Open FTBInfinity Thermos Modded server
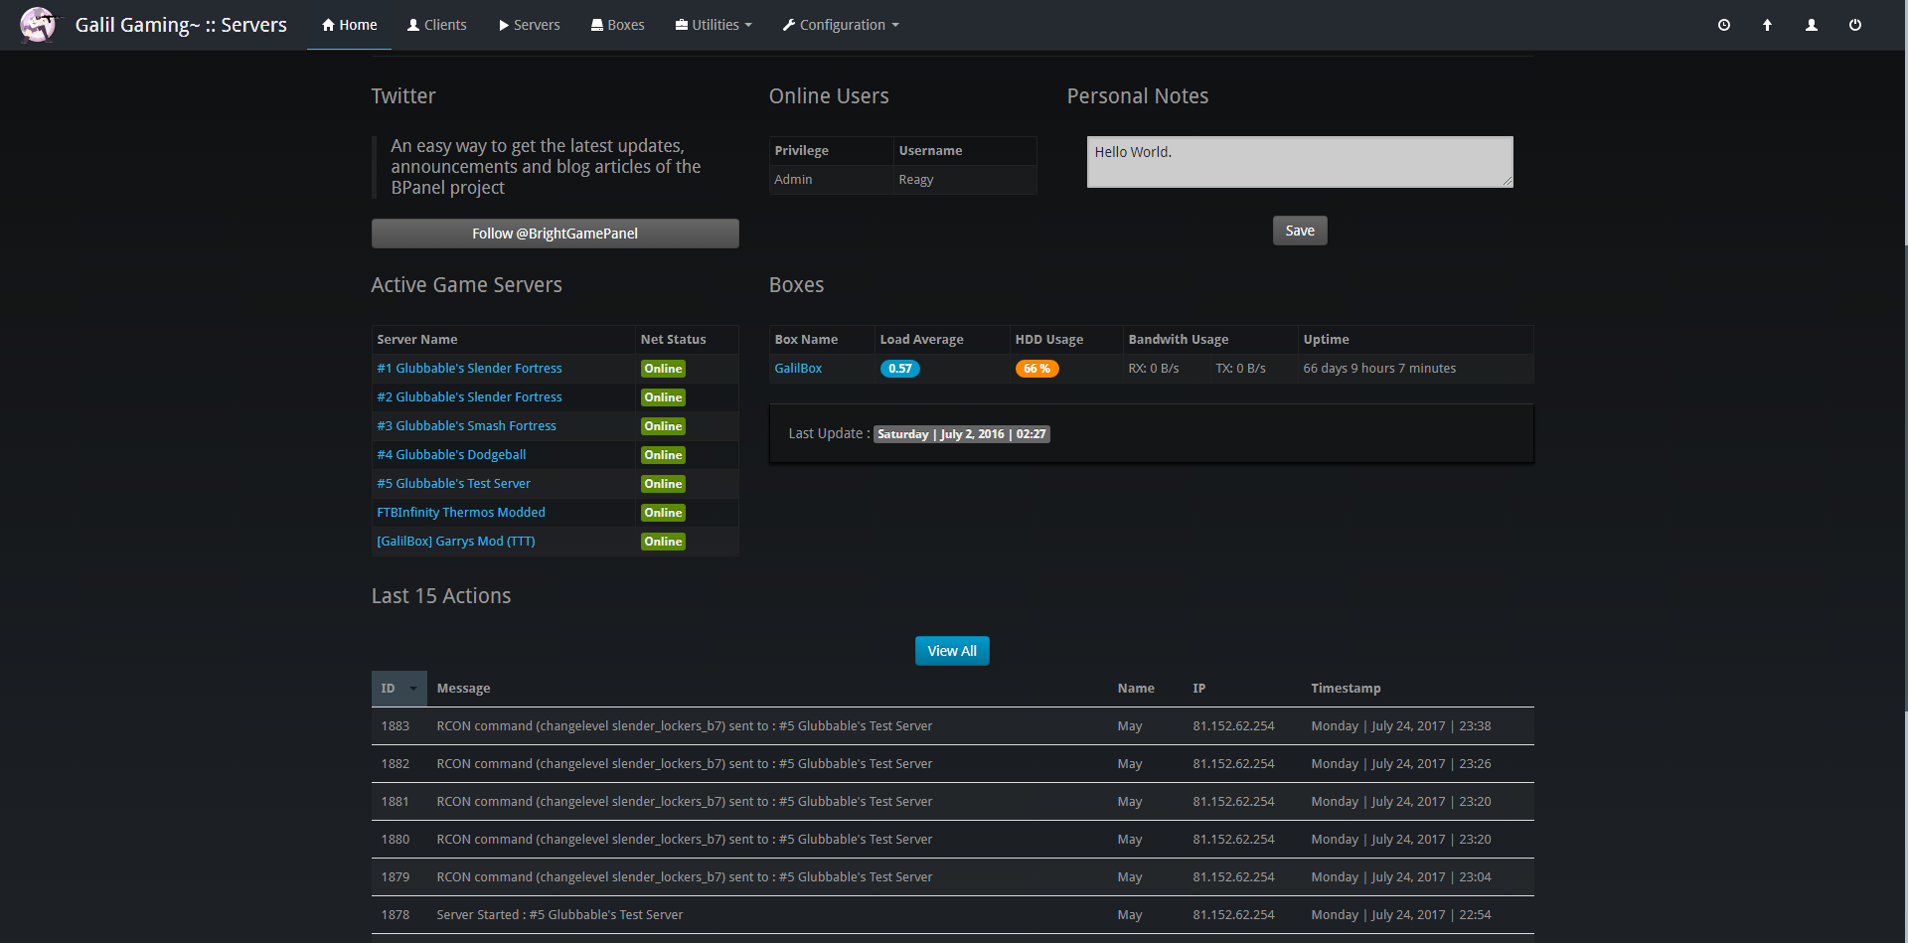The image size is (1908, 943). point(461,513)
